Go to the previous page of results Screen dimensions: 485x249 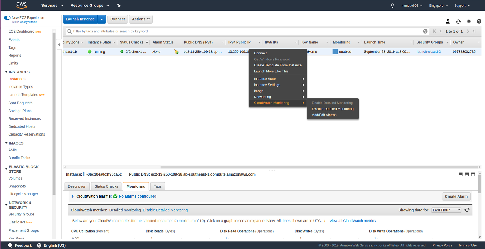(x=441, y=31)
